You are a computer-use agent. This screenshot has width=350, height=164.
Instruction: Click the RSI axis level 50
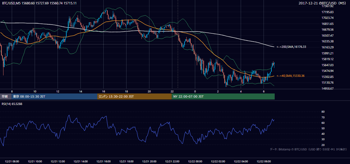(x=323, y=128)
